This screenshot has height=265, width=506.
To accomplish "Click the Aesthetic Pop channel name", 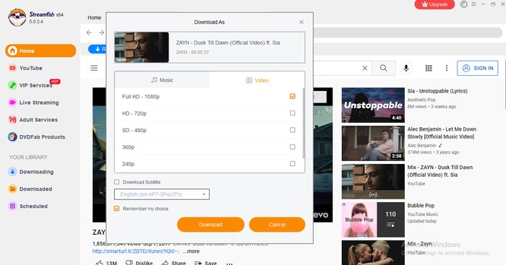I will (x=421, y=100).
